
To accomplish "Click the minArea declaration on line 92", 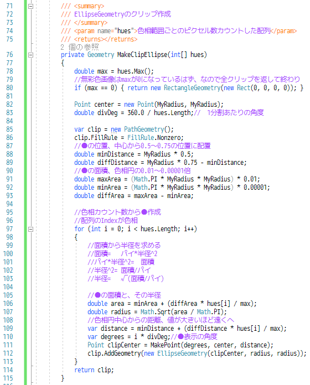I will (x=109, y=188).
